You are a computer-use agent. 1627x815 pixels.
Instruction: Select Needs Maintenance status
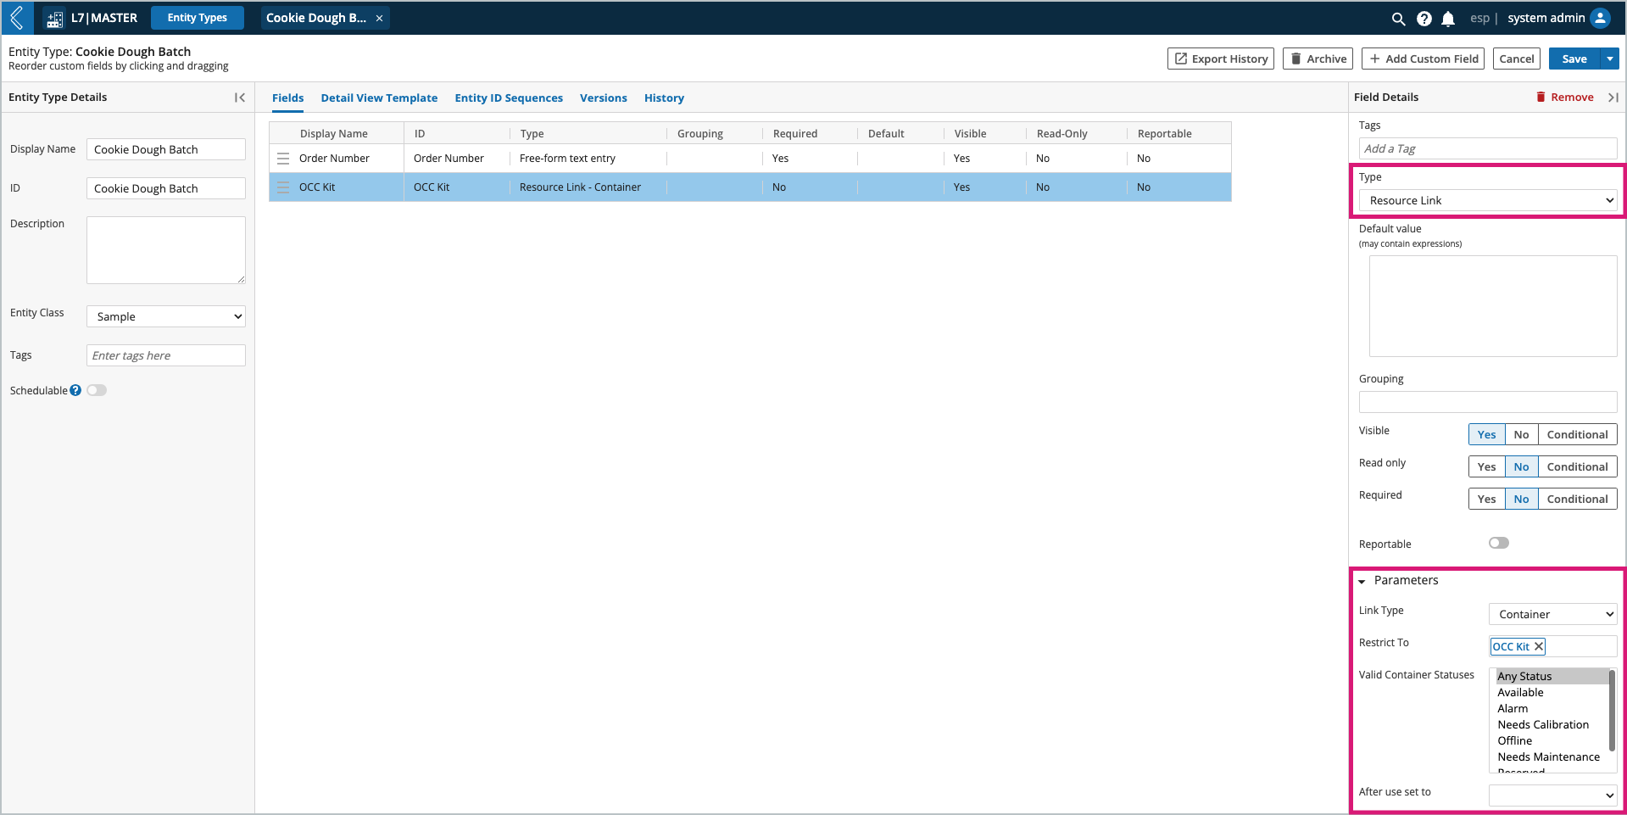(x=1552, y=756)
